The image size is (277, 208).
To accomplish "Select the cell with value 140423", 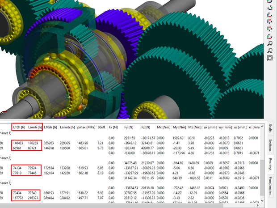I will coord(19,143).
